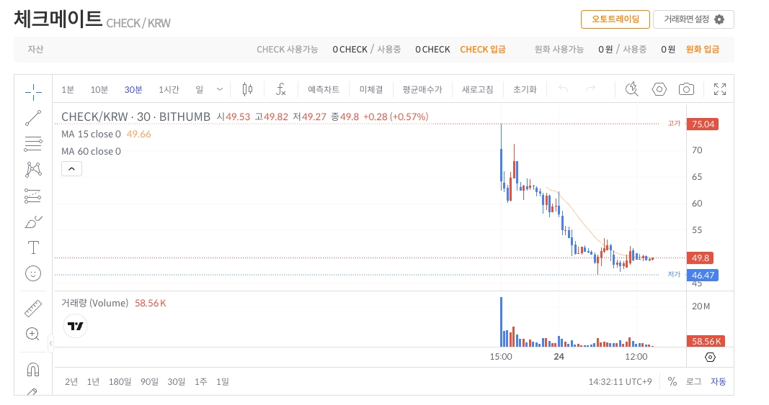The width and height of the screenshot is (769, 405).
Task: Select the forecast and measurement tool
Action: tap(33, 196)
